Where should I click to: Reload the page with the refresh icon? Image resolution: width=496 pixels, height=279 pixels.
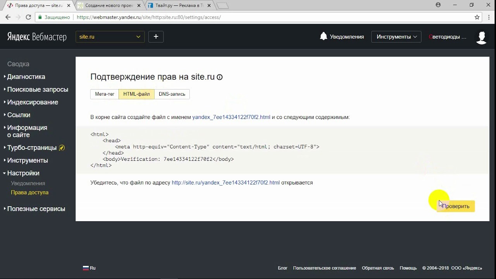click(28, 17)
